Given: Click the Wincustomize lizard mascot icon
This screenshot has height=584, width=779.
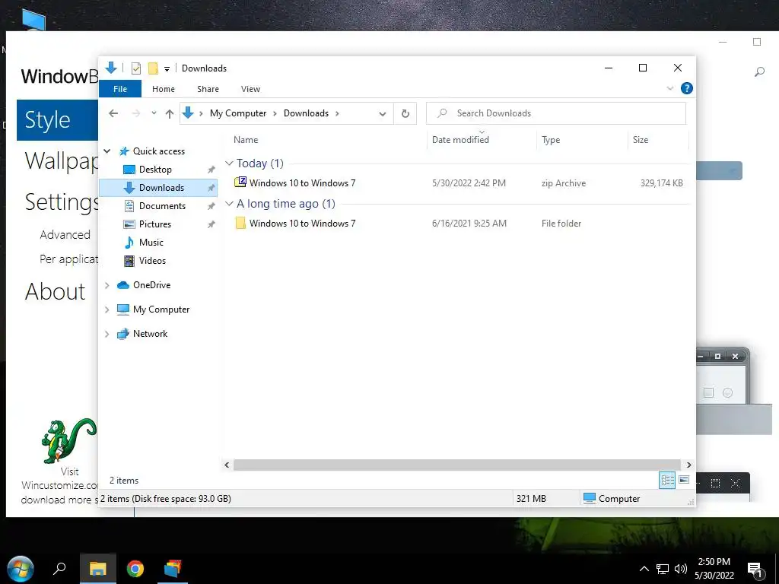Looking at the screenshot, I should (x=68, y=440).
